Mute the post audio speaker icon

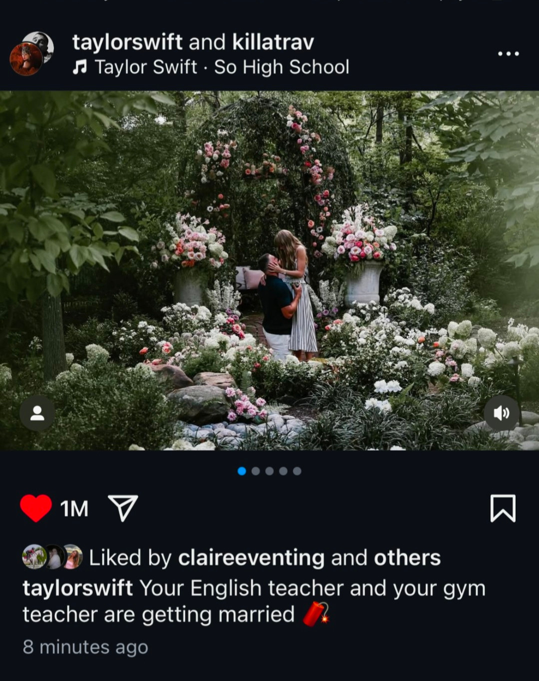coord(501,413)
